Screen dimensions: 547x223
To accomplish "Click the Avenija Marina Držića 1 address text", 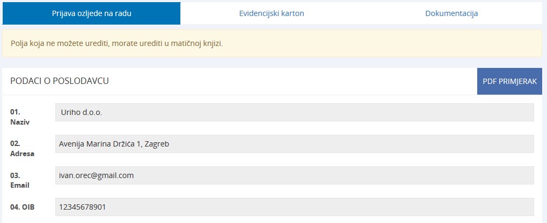I will tap(114, 144).
